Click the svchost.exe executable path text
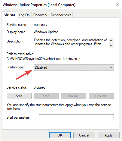 click(x=43, y=59)
